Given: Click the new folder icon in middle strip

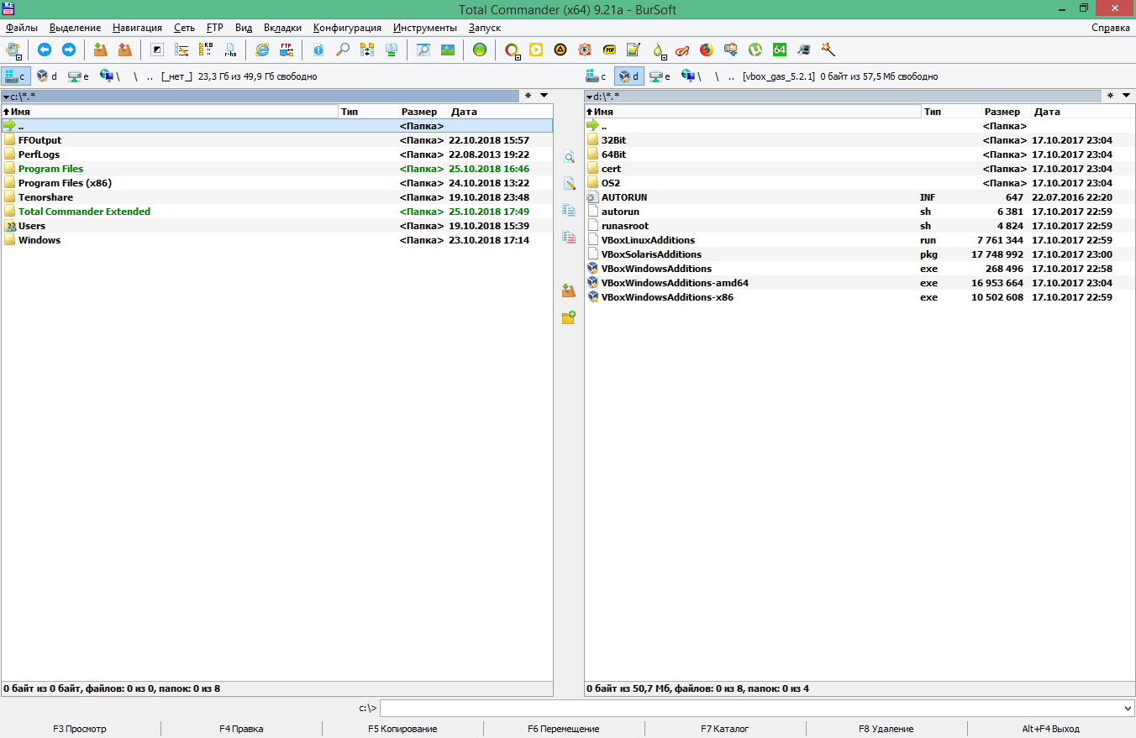Looking at the screenshot, I should coord(569,317).
